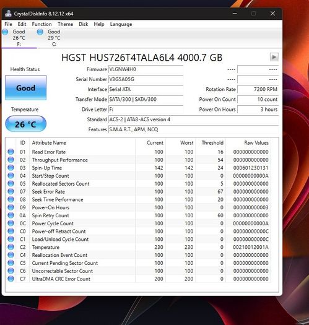
Task: Click the Drive Letter field
Action: (x=146, y=109)
